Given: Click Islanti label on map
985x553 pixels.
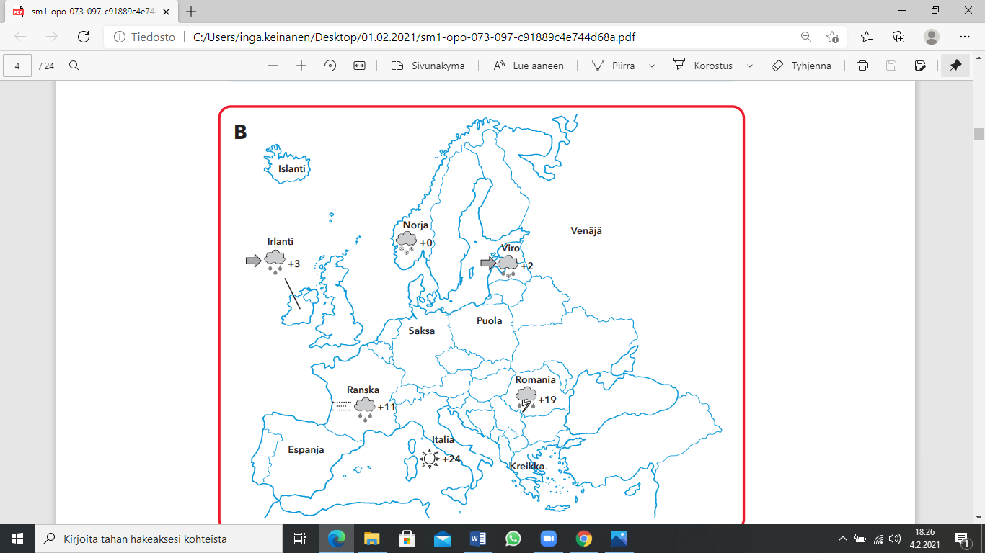Looking at the screenshot, I should [292, 169].
